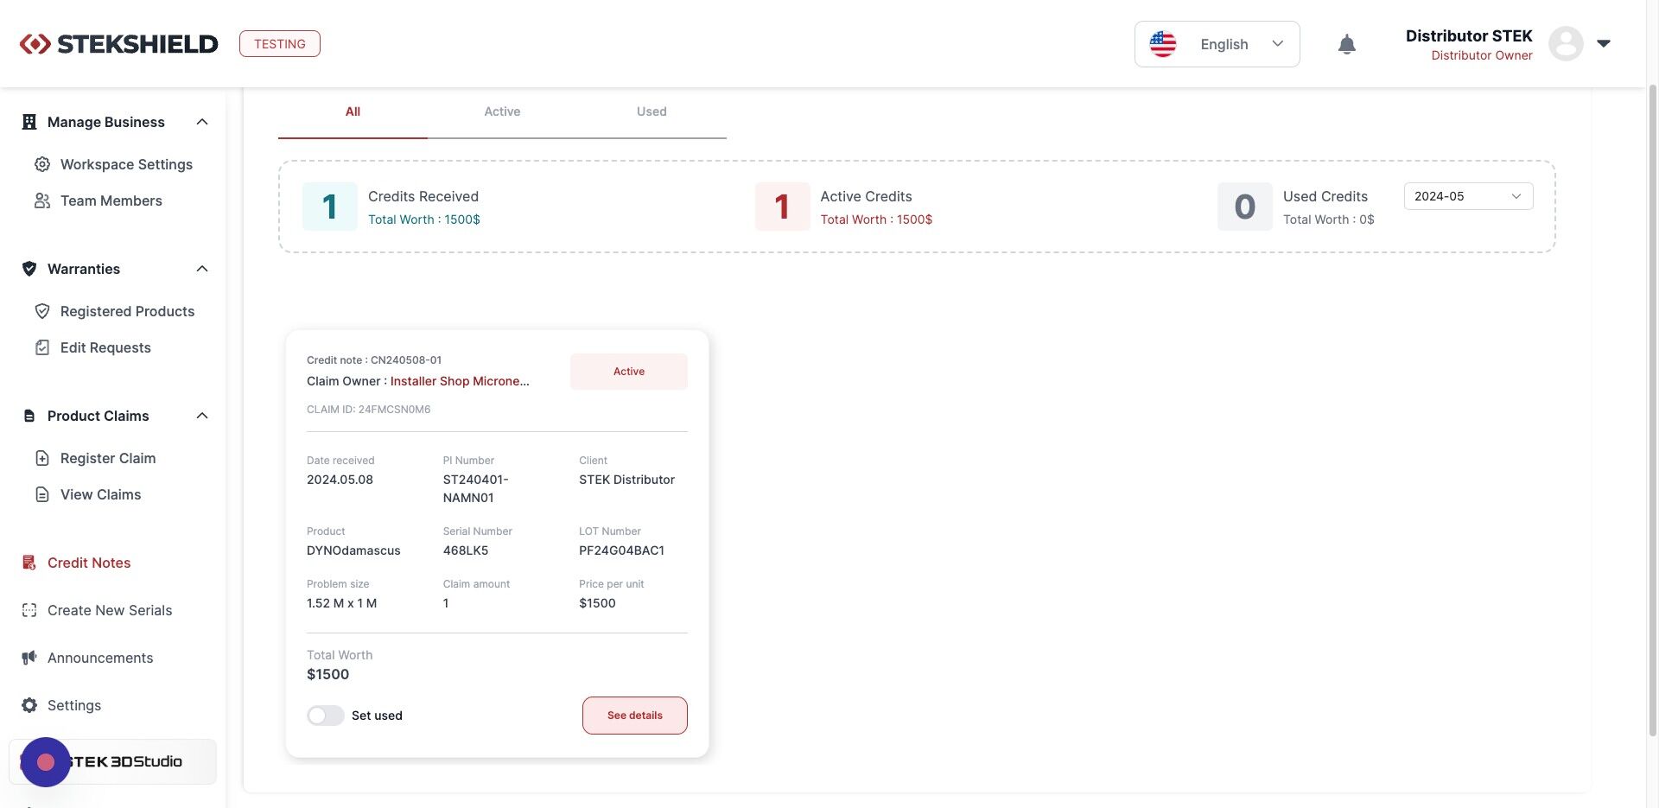Click the problem size 1.52 M x 1 M
1659x808 pixels.
(341, 603)
